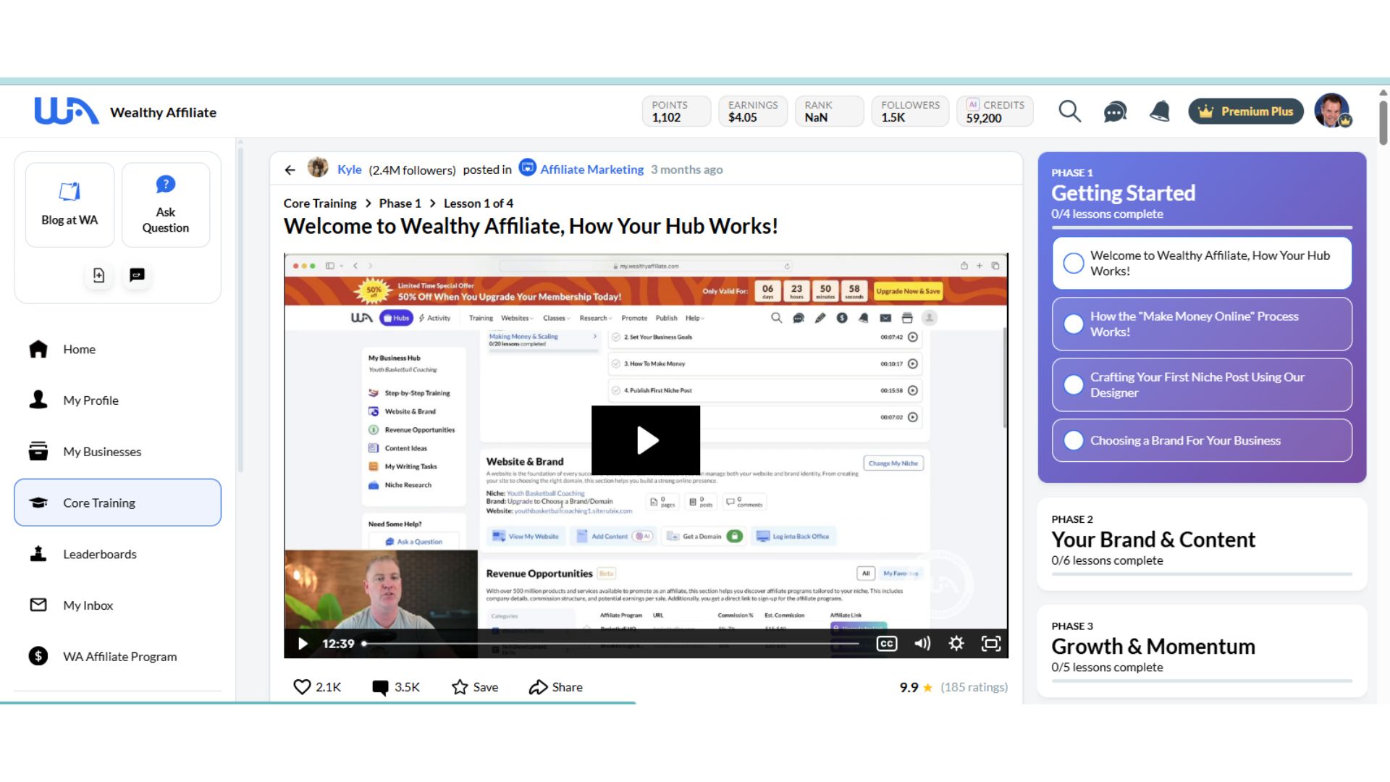Click the RANK stat box
This screenshot has height=782, width=1390.
[x=830, y=112]
